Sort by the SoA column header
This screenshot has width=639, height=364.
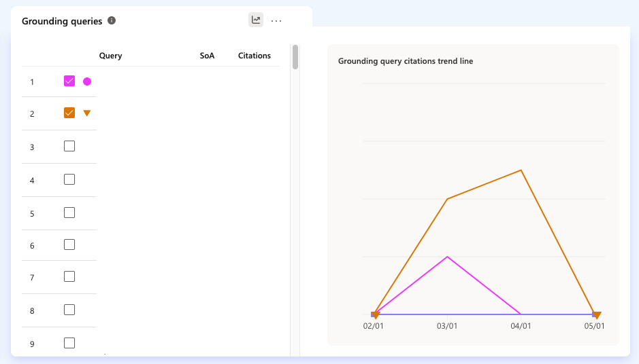click(207, 56)
